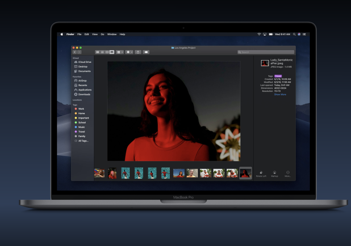Image resolution: width=351 pixels, height=246 pixels.
Task: Open the File menu in menu bar
Action: [79, 34]
